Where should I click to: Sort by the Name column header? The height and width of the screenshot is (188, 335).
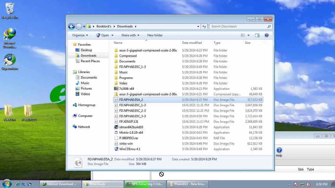[x=147, y=43]
